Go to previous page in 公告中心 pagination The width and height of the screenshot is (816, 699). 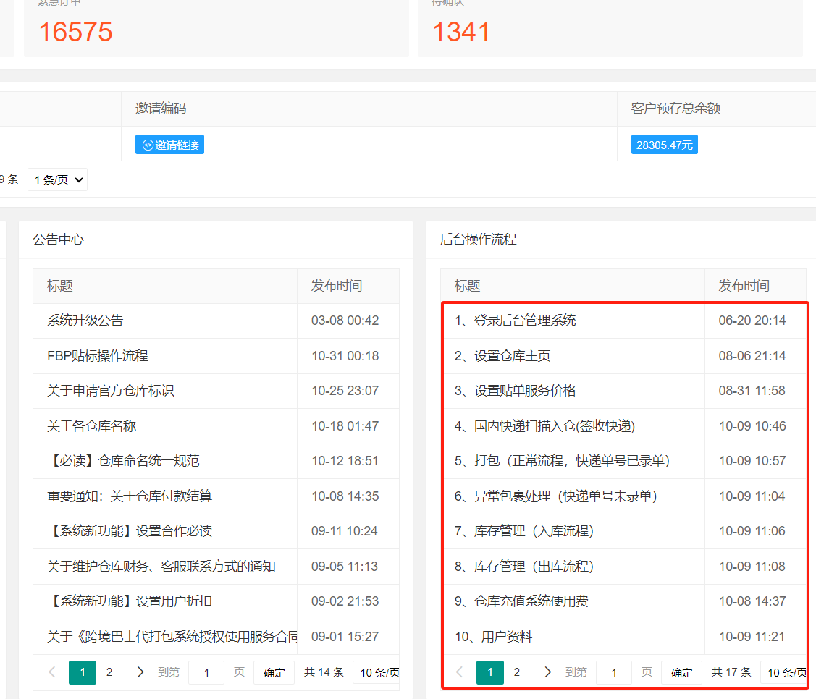point(51,672)
